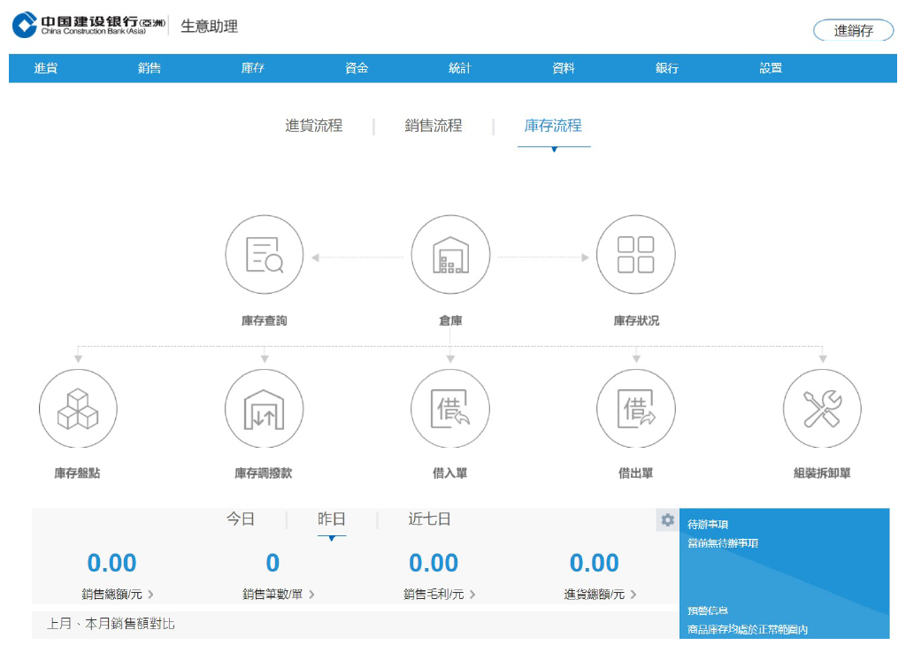
Task: Open the 庫存調撥款 stock transfer icon
Action: pyautogui.click(x=264, y=409)
